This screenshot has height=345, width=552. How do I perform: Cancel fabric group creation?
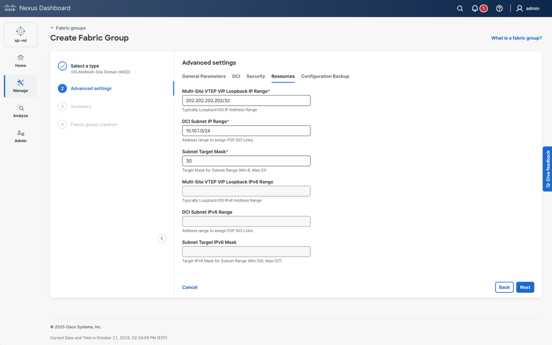190,287
